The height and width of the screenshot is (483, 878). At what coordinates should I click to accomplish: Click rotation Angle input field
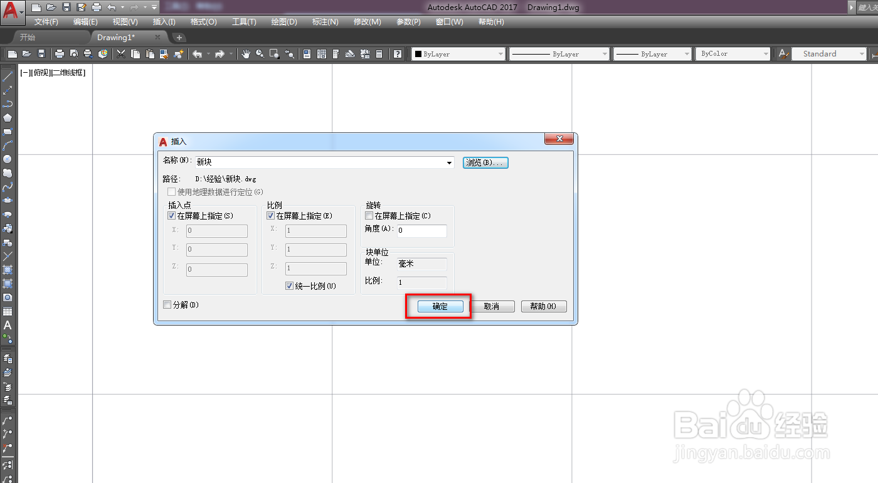point(421,230)
